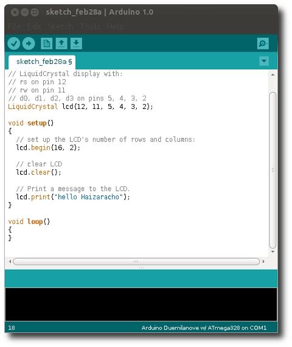Click the vertical scrollbar down arrow

point(273,251)
